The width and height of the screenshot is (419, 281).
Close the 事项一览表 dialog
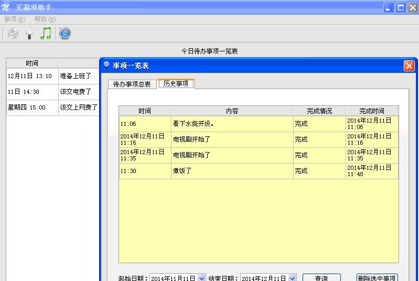(409, 66)
